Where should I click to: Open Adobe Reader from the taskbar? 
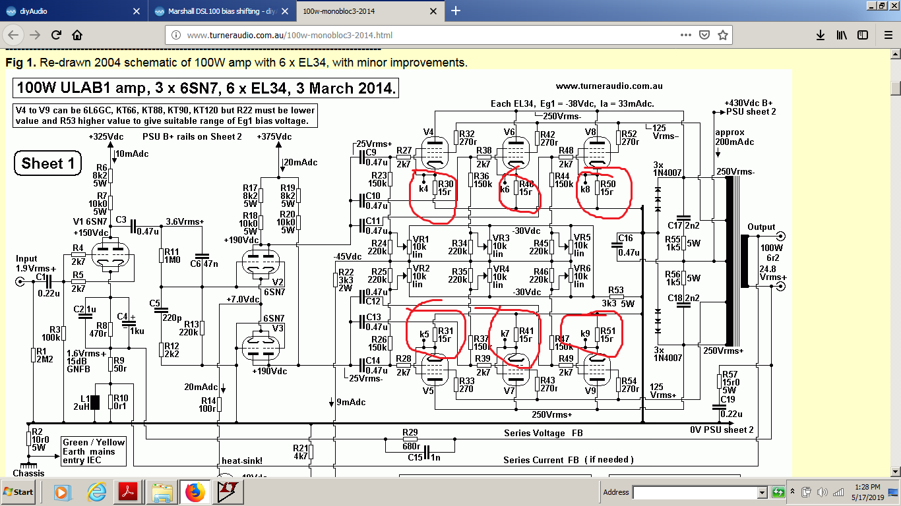point(127,492)
